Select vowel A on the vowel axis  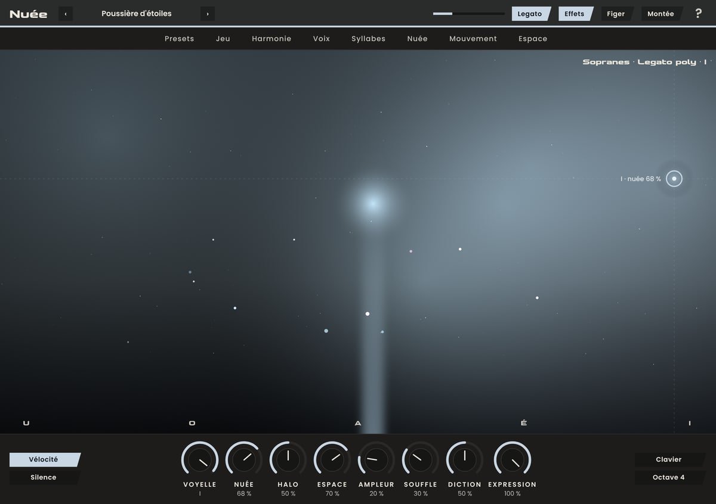click(x=358, y=424)
